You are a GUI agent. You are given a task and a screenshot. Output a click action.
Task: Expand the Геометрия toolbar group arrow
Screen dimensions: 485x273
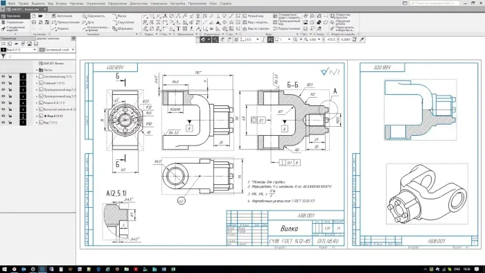136,35
